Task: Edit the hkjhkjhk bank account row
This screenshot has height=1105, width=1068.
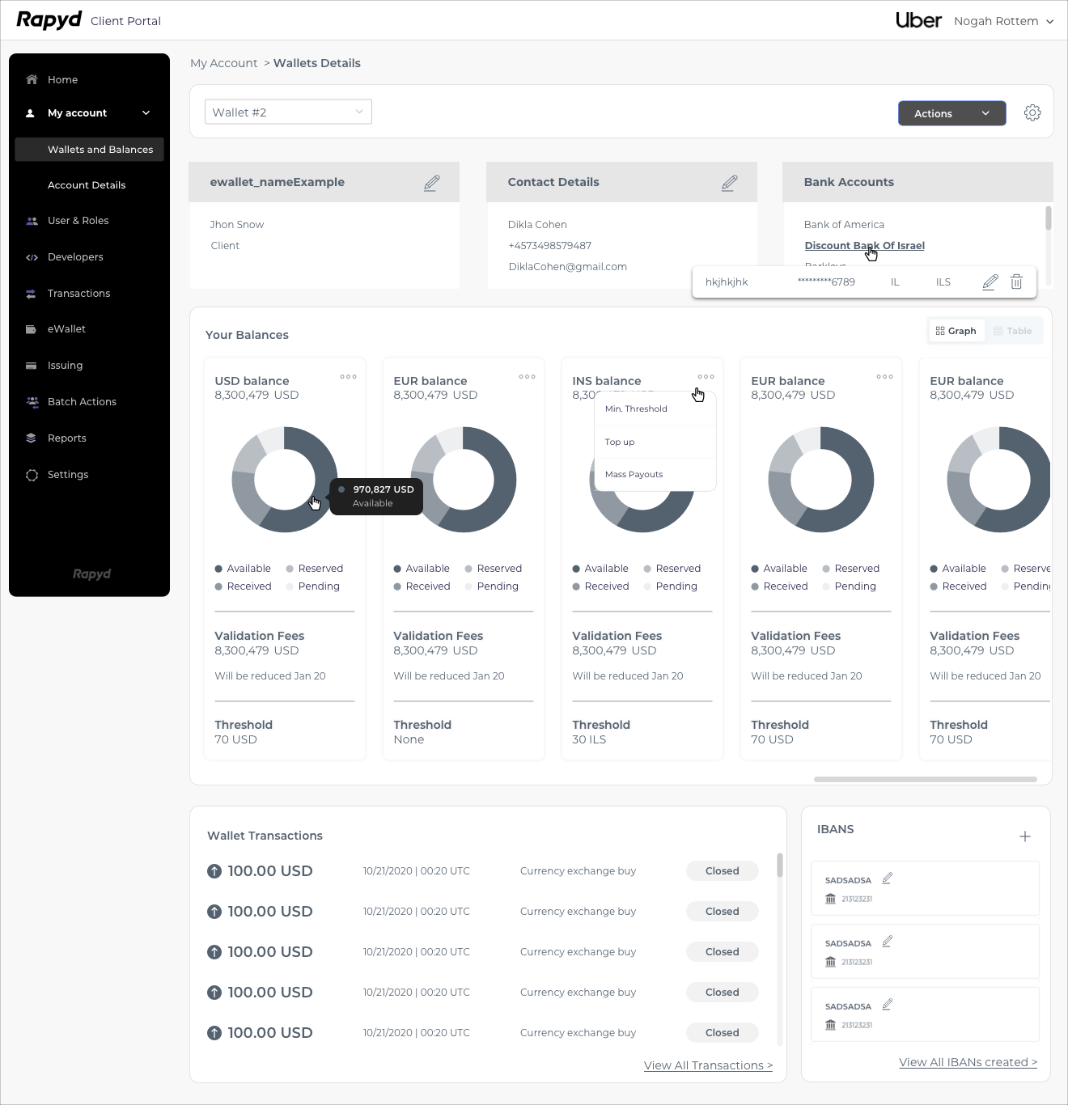Action: tap(990, 282)
